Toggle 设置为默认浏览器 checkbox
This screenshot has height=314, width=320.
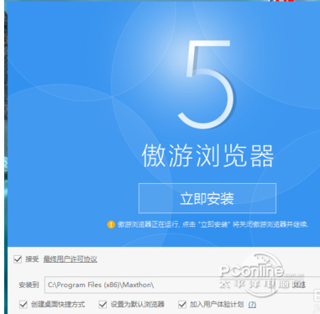pyautogui.click(x=102, y=304)
